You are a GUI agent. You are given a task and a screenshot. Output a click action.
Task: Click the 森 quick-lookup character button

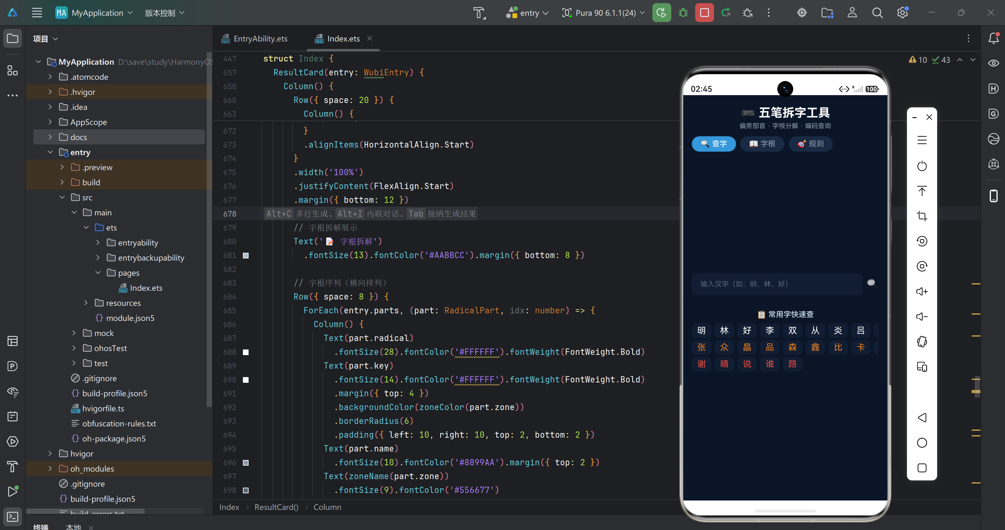[792, 347]
